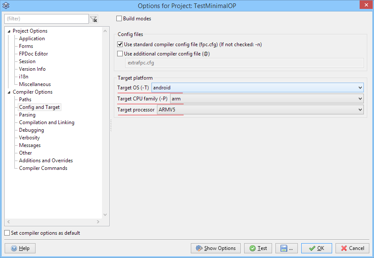The image size is (374, 258).
Task: Collapse the Compiler Options tree node
Action: tap(9, 92)
